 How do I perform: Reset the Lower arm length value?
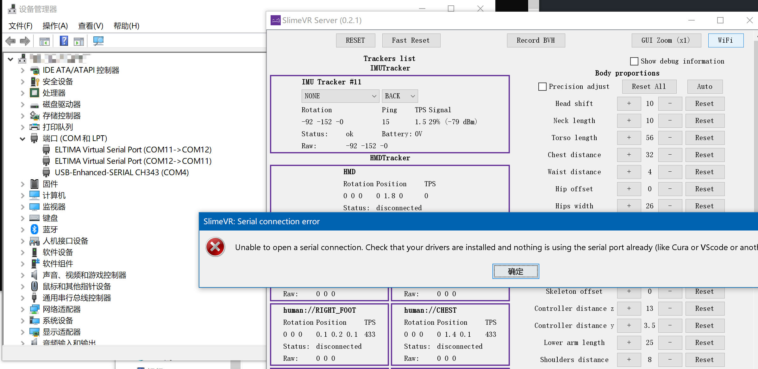(705, 342)
